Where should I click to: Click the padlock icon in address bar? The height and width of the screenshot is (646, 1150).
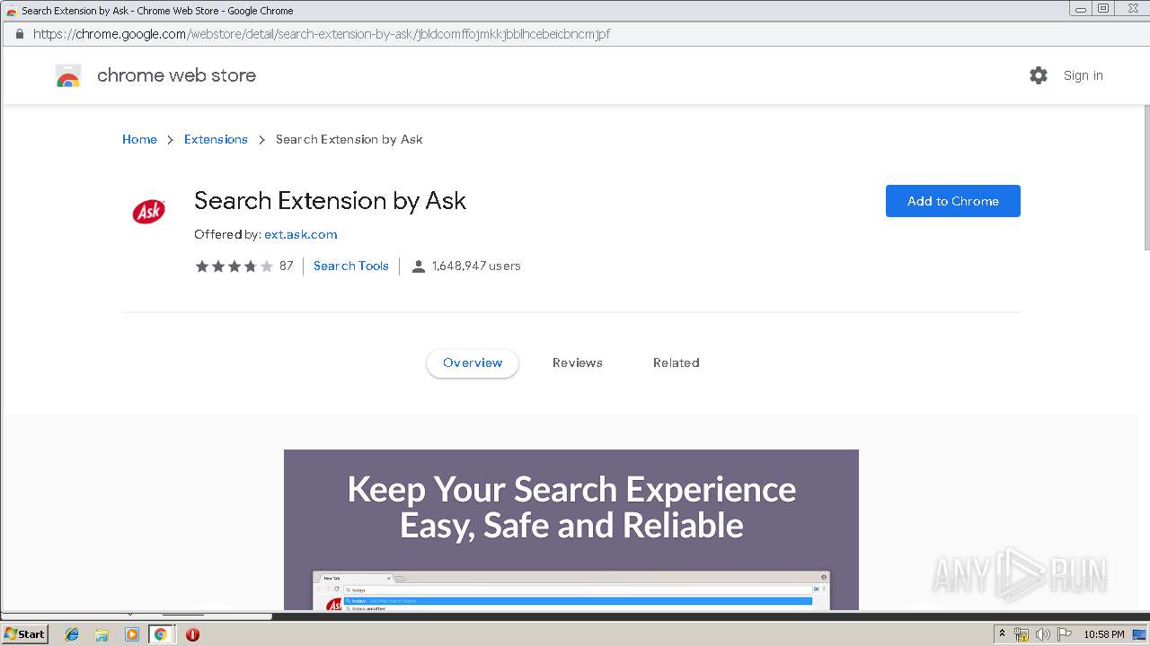click(x=20, y=34)
